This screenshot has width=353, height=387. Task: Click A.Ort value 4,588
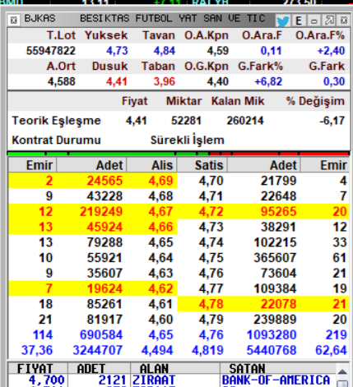pyautogui.click(x=62, y=81)
